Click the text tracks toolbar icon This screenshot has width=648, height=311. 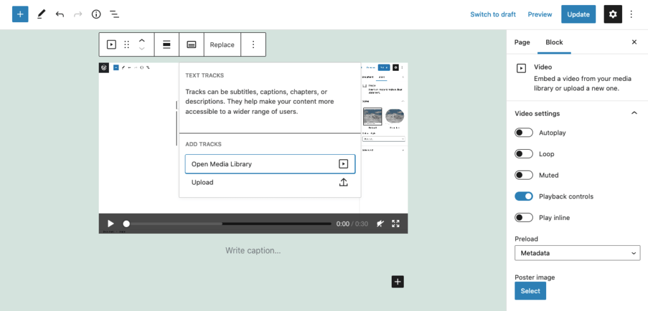click(191, 45)
